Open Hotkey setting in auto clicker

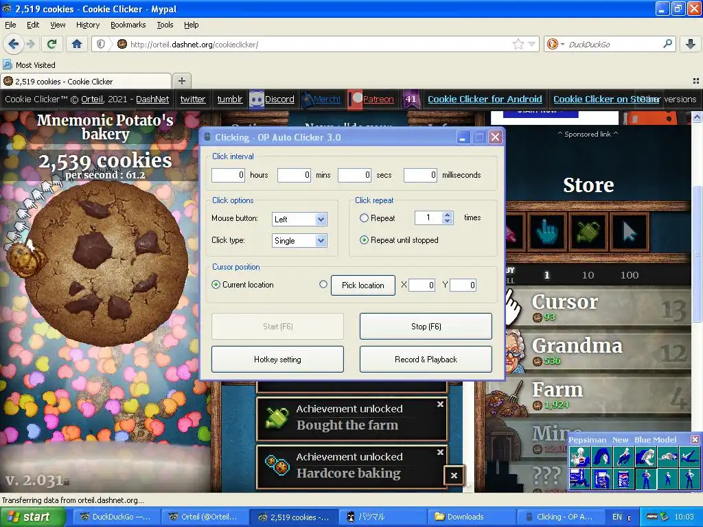click(277, 360)
